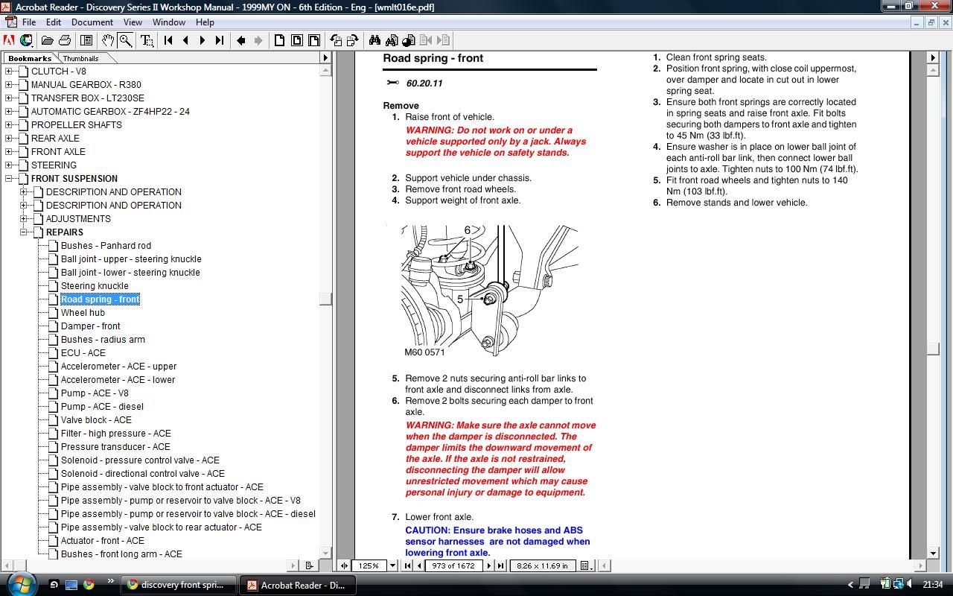The height and width of the screenshot is (596, 953).
Task: Open the Help menu
Action: point(205,22)
